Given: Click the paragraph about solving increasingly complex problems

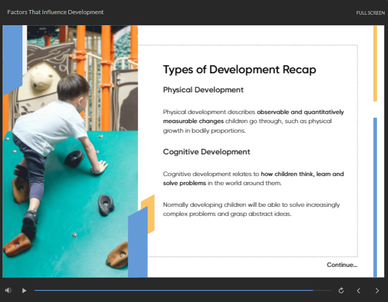Looking at the screenshot, I should click(251, 209).
